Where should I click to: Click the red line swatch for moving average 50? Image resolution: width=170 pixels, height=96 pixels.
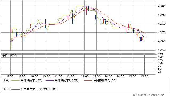coord(88,80)
